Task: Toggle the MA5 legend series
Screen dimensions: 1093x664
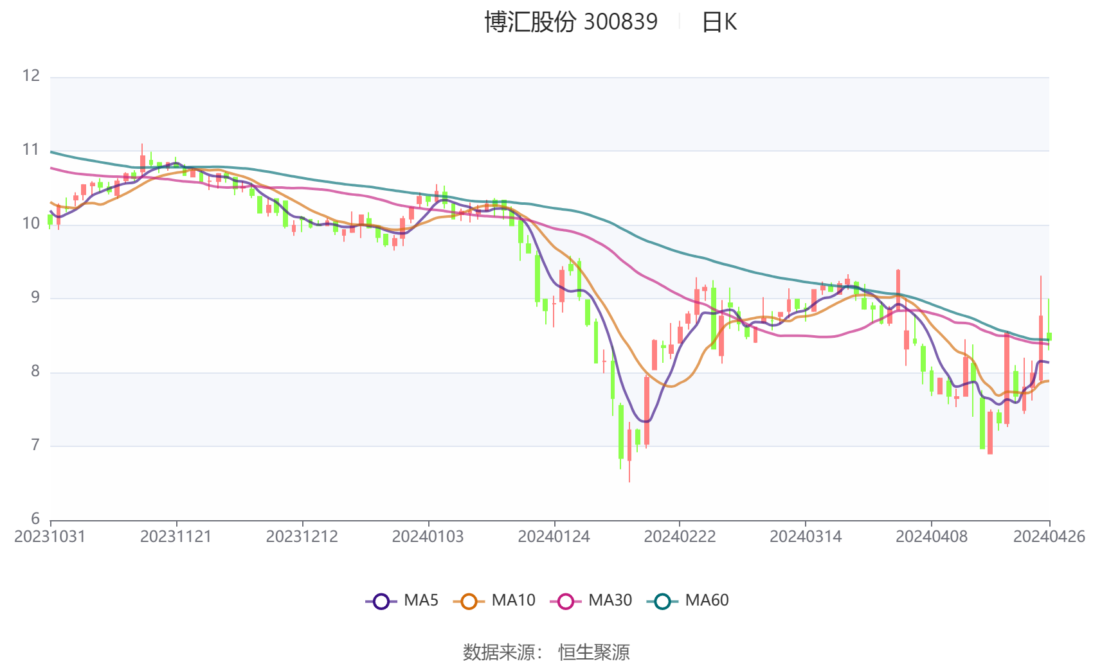Action: tap(402, 600)
